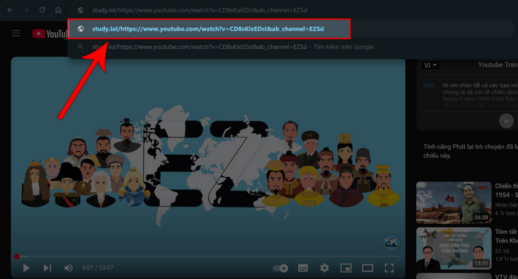Skip to the next video
518x279 pixels.
click(x=47, y=268)
